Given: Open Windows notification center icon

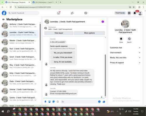Looking at the screenshot, I should click(142, 111).
